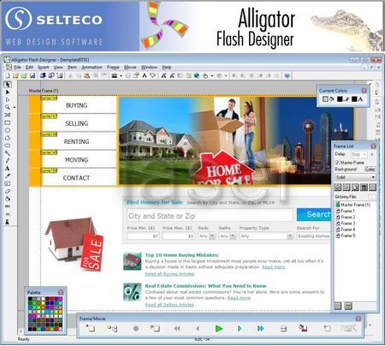Click the rewind double arrow in Frame/Movie panel
Image resolution: width=385 pixels, height=346 pixels.
point(177,329)
